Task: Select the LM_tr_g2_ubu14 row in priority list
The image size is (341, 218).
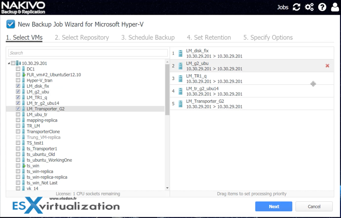Action: [x=252, y=91]
